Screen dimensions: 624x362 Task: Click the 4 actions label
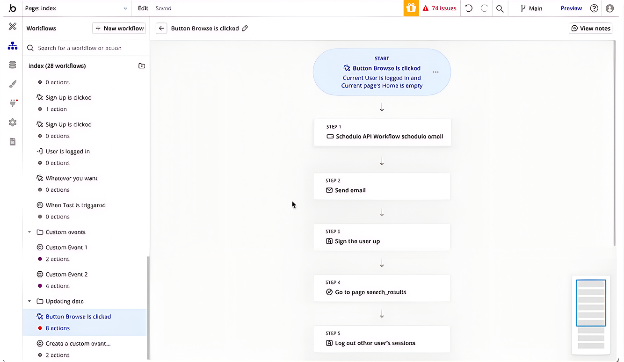point(58,286)
